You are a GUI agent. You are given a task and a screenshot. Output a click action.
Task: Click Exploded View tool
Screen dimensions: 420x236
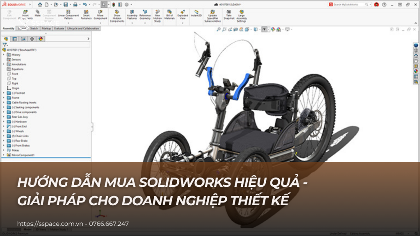(183, 15)
